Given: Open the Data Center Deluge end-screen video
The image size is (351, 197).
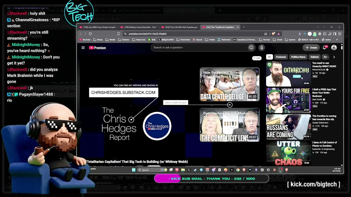Looking at the screenshot, I should [230, 84].
